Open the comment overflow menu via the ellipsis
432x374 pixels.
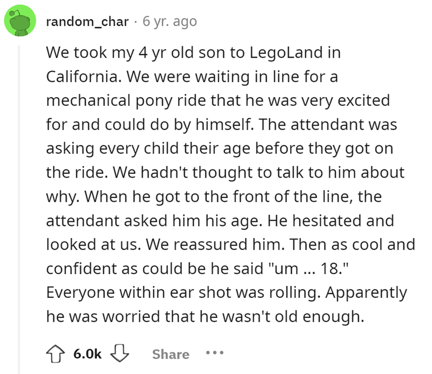(x=215, y=354)
